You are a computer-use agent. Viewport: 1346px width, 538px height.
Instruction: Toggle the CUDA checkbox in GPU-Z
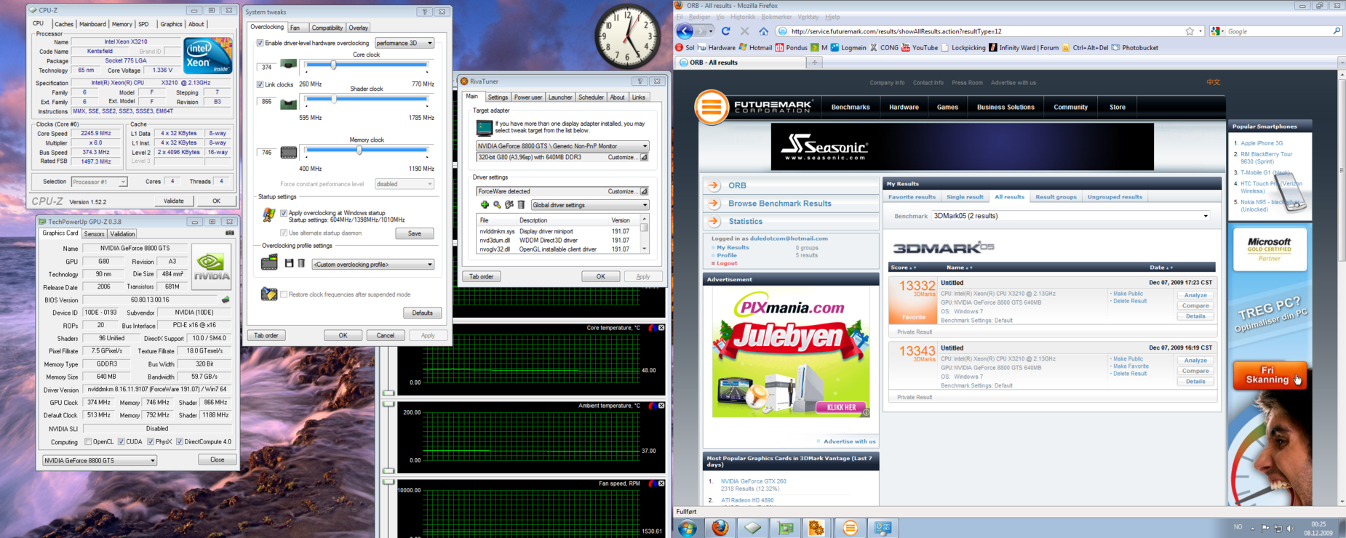(121, 441)
